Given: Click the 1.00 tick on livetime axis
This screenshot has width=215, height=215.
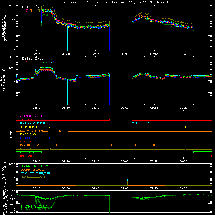Looking at the screenshot, I should tap(13, 191).
